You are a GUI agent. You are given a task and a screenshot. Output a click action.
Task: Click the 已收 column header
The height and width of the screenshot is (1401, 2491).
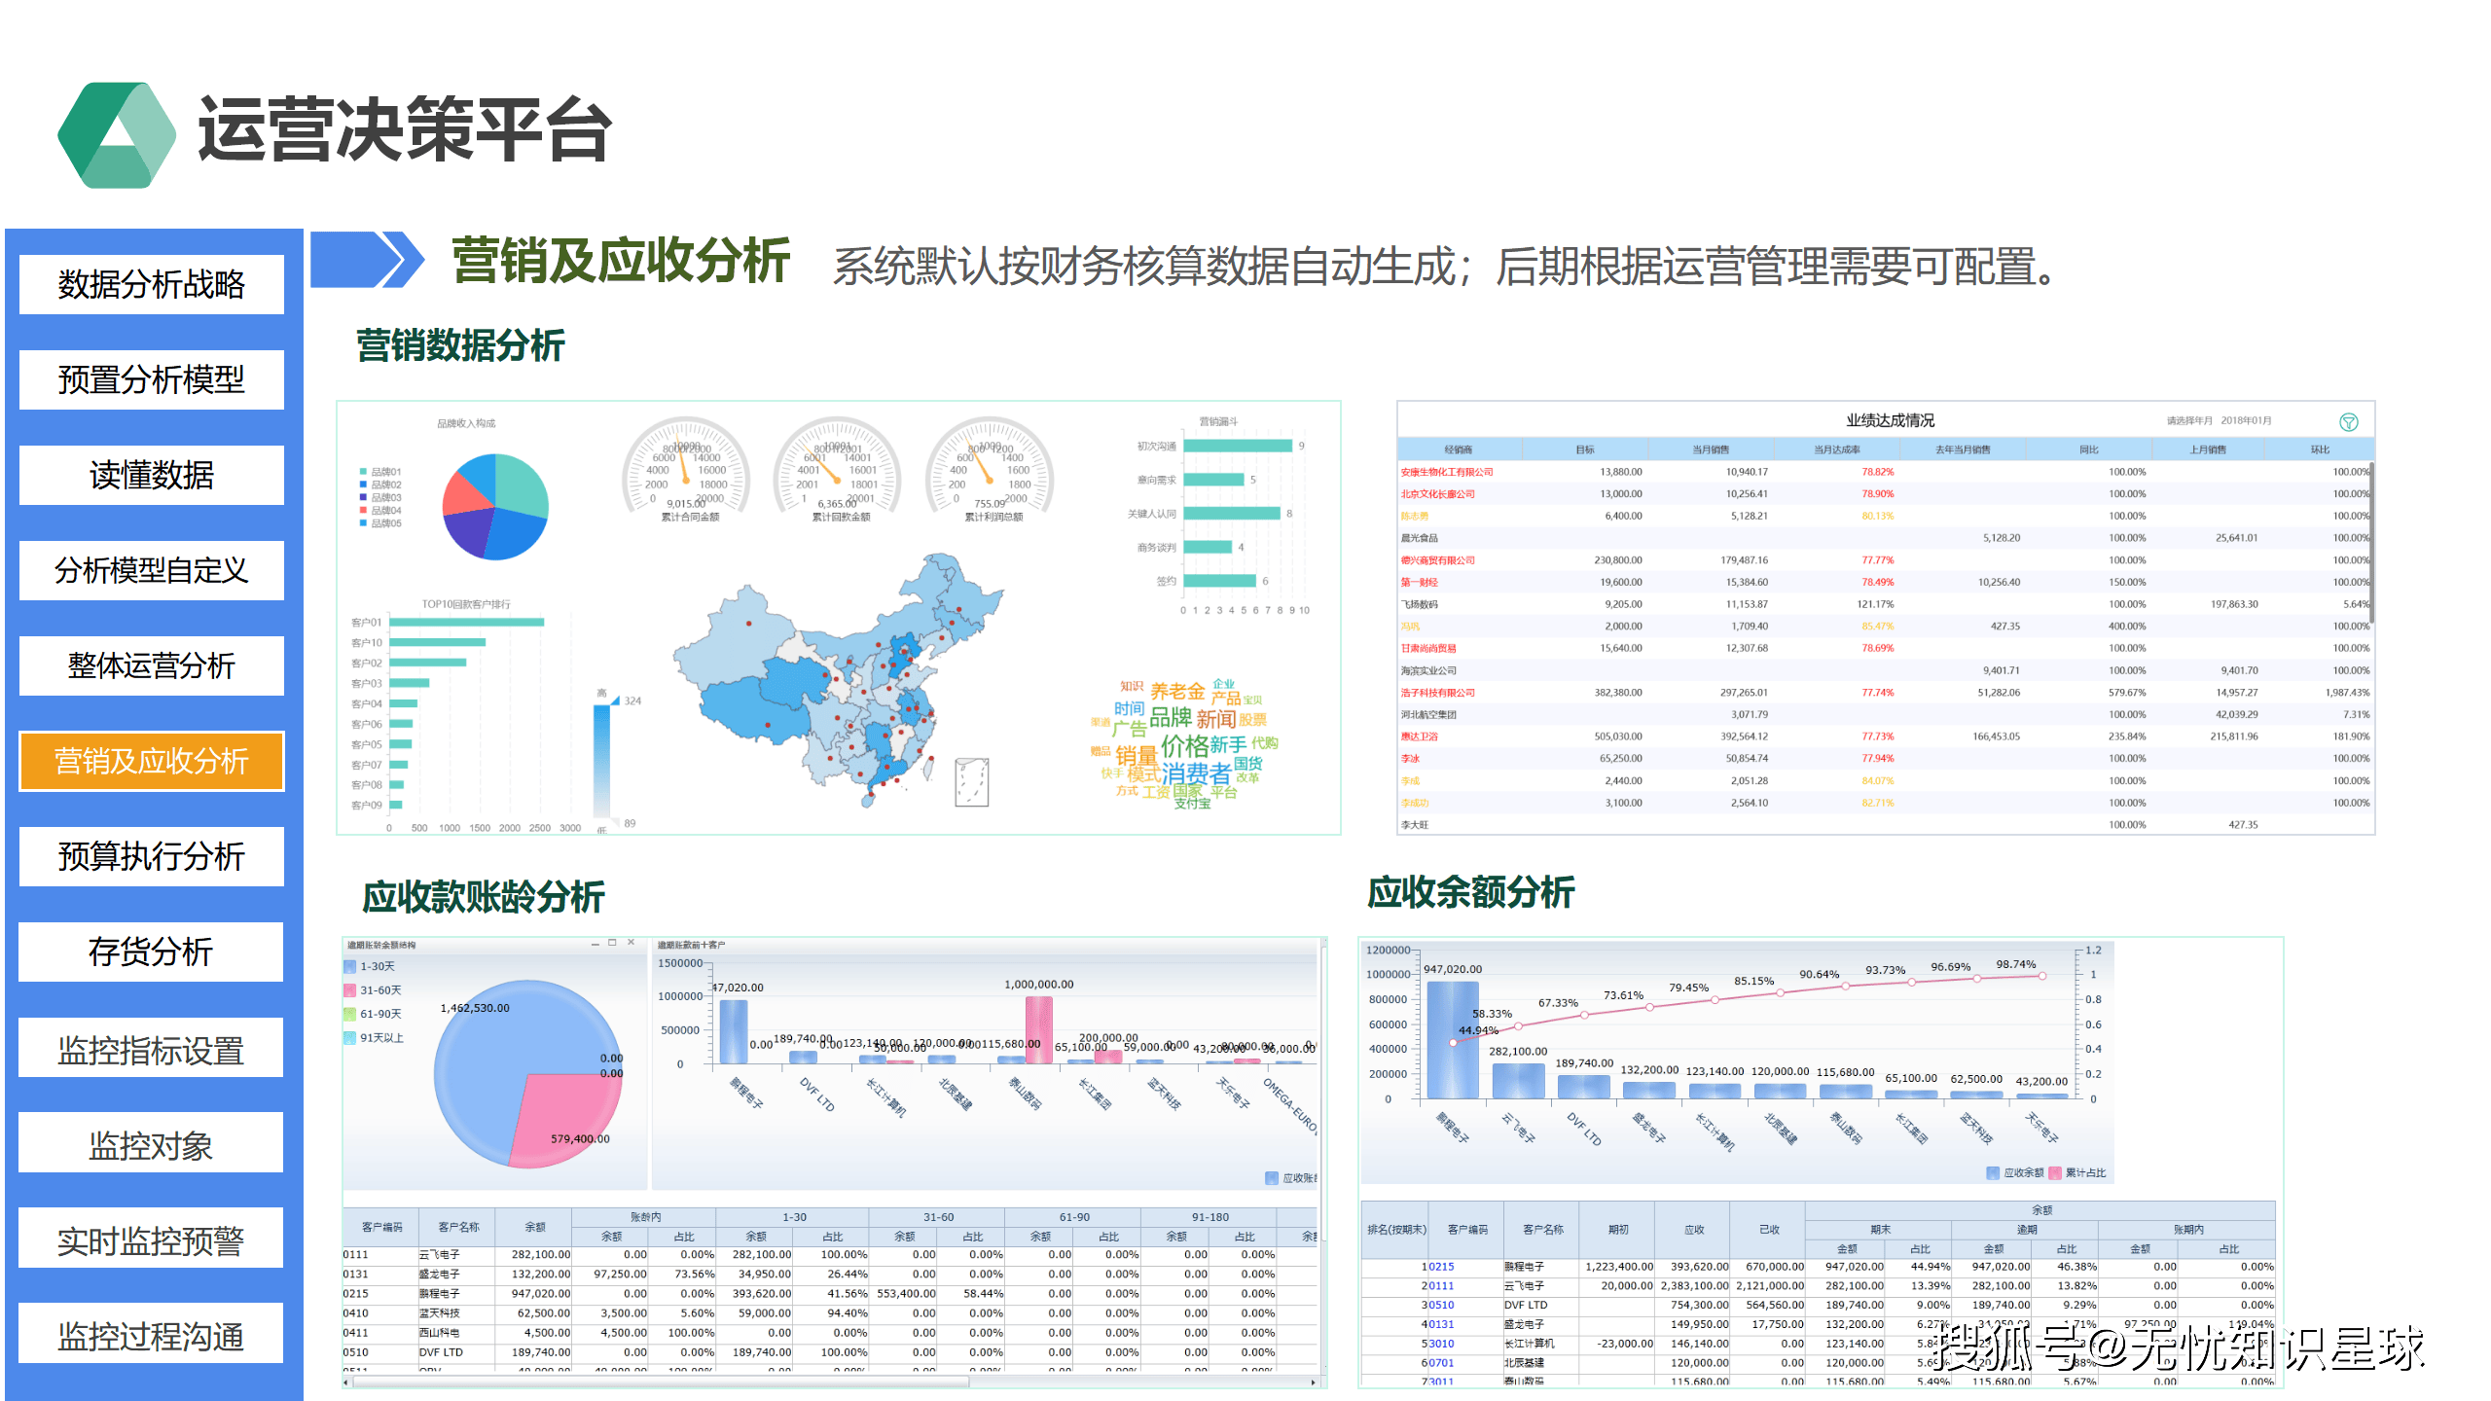1769,1230
